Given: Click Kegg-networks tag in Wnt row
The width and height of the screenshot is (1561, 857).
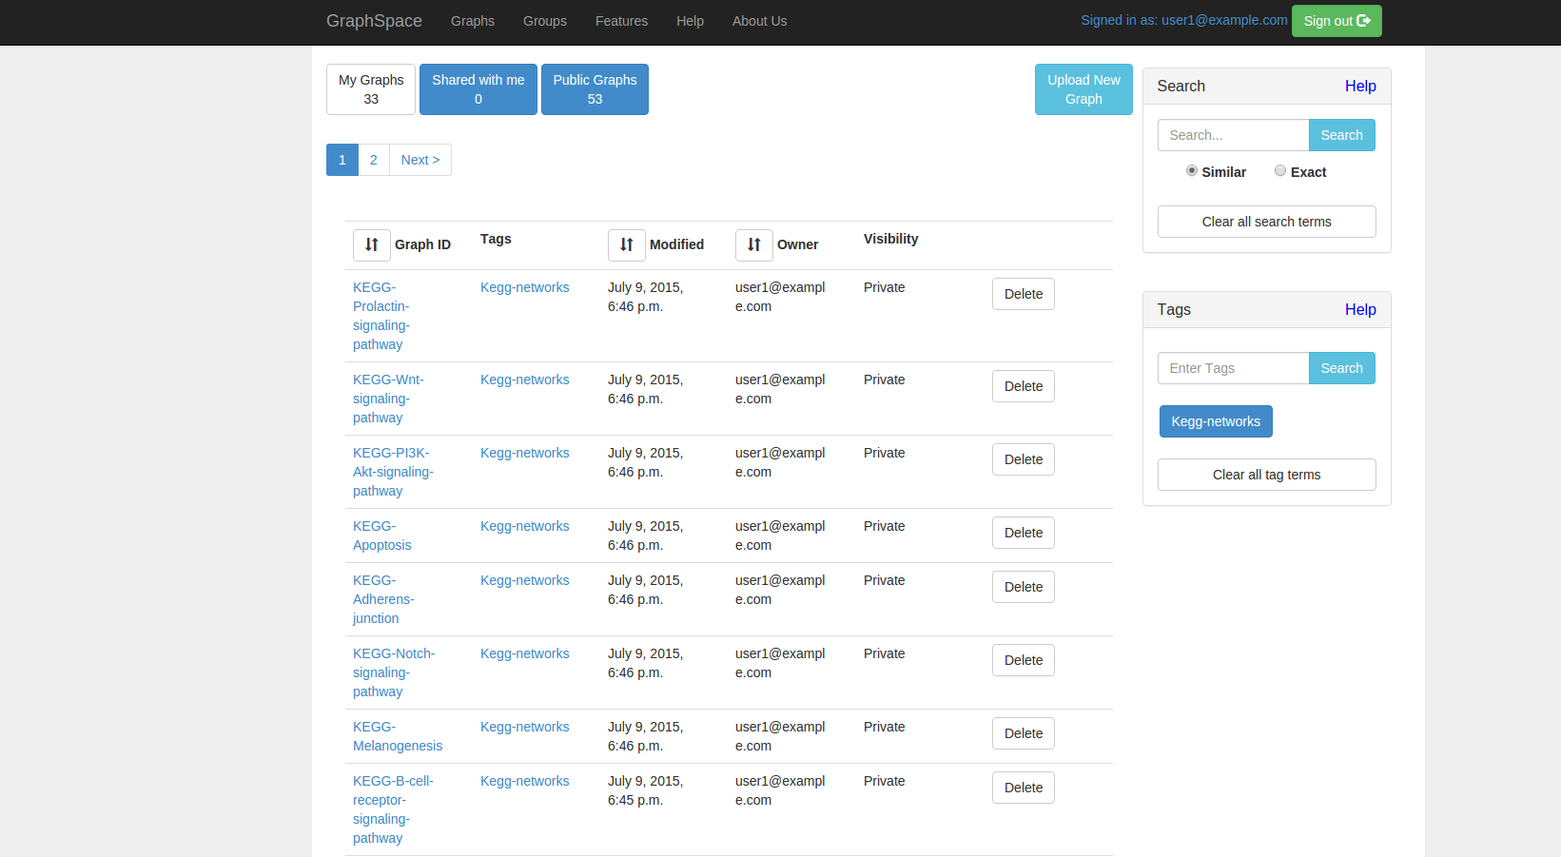Looking at the screenshot, I should [x=525, y=380].
